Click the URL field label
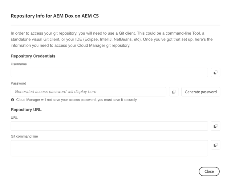Image resolution: width=231 pixels, height=187 pixels. [x=14, y=117]
